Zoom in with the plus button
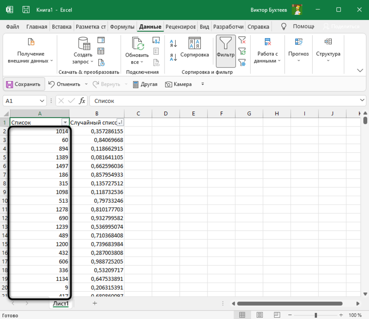Image resolution: width=369 pixels, height=319 pixels. [x=341, y=315]
